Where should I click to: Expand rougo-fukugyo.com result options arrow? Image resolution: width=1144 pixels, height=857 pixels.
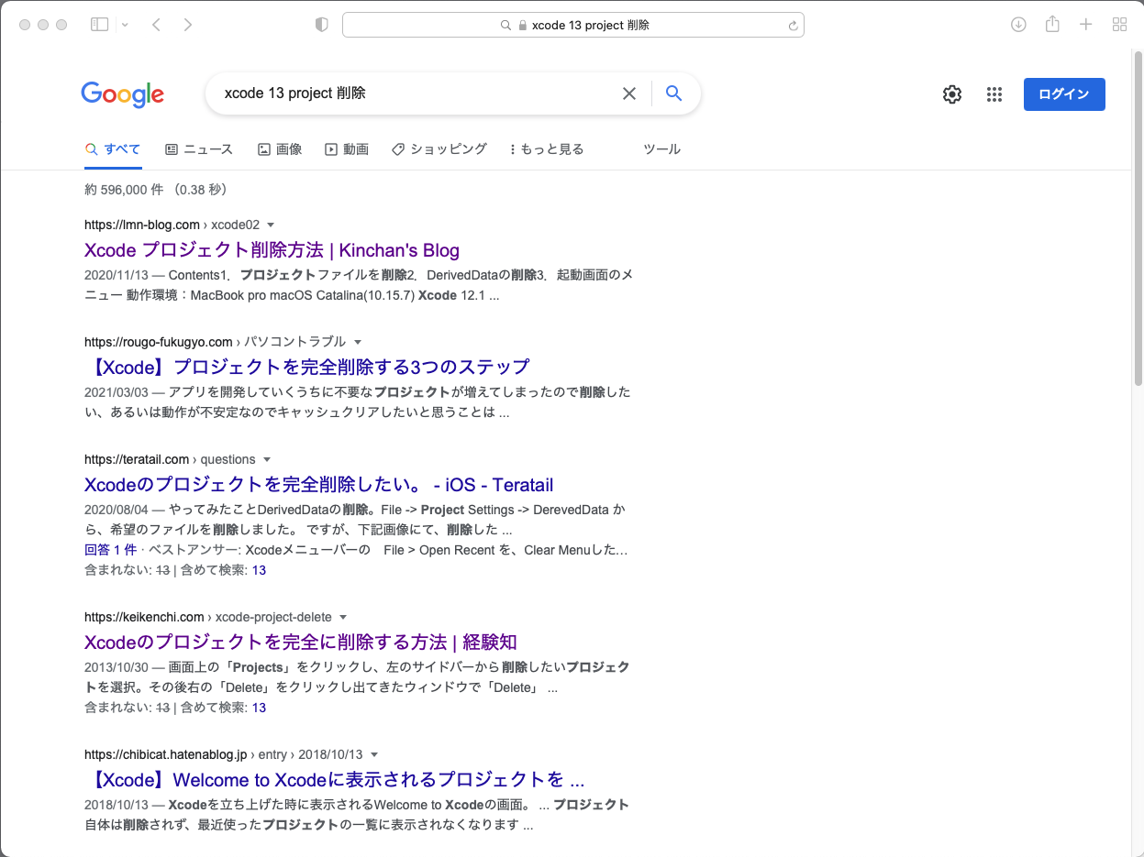click(358, 342)
